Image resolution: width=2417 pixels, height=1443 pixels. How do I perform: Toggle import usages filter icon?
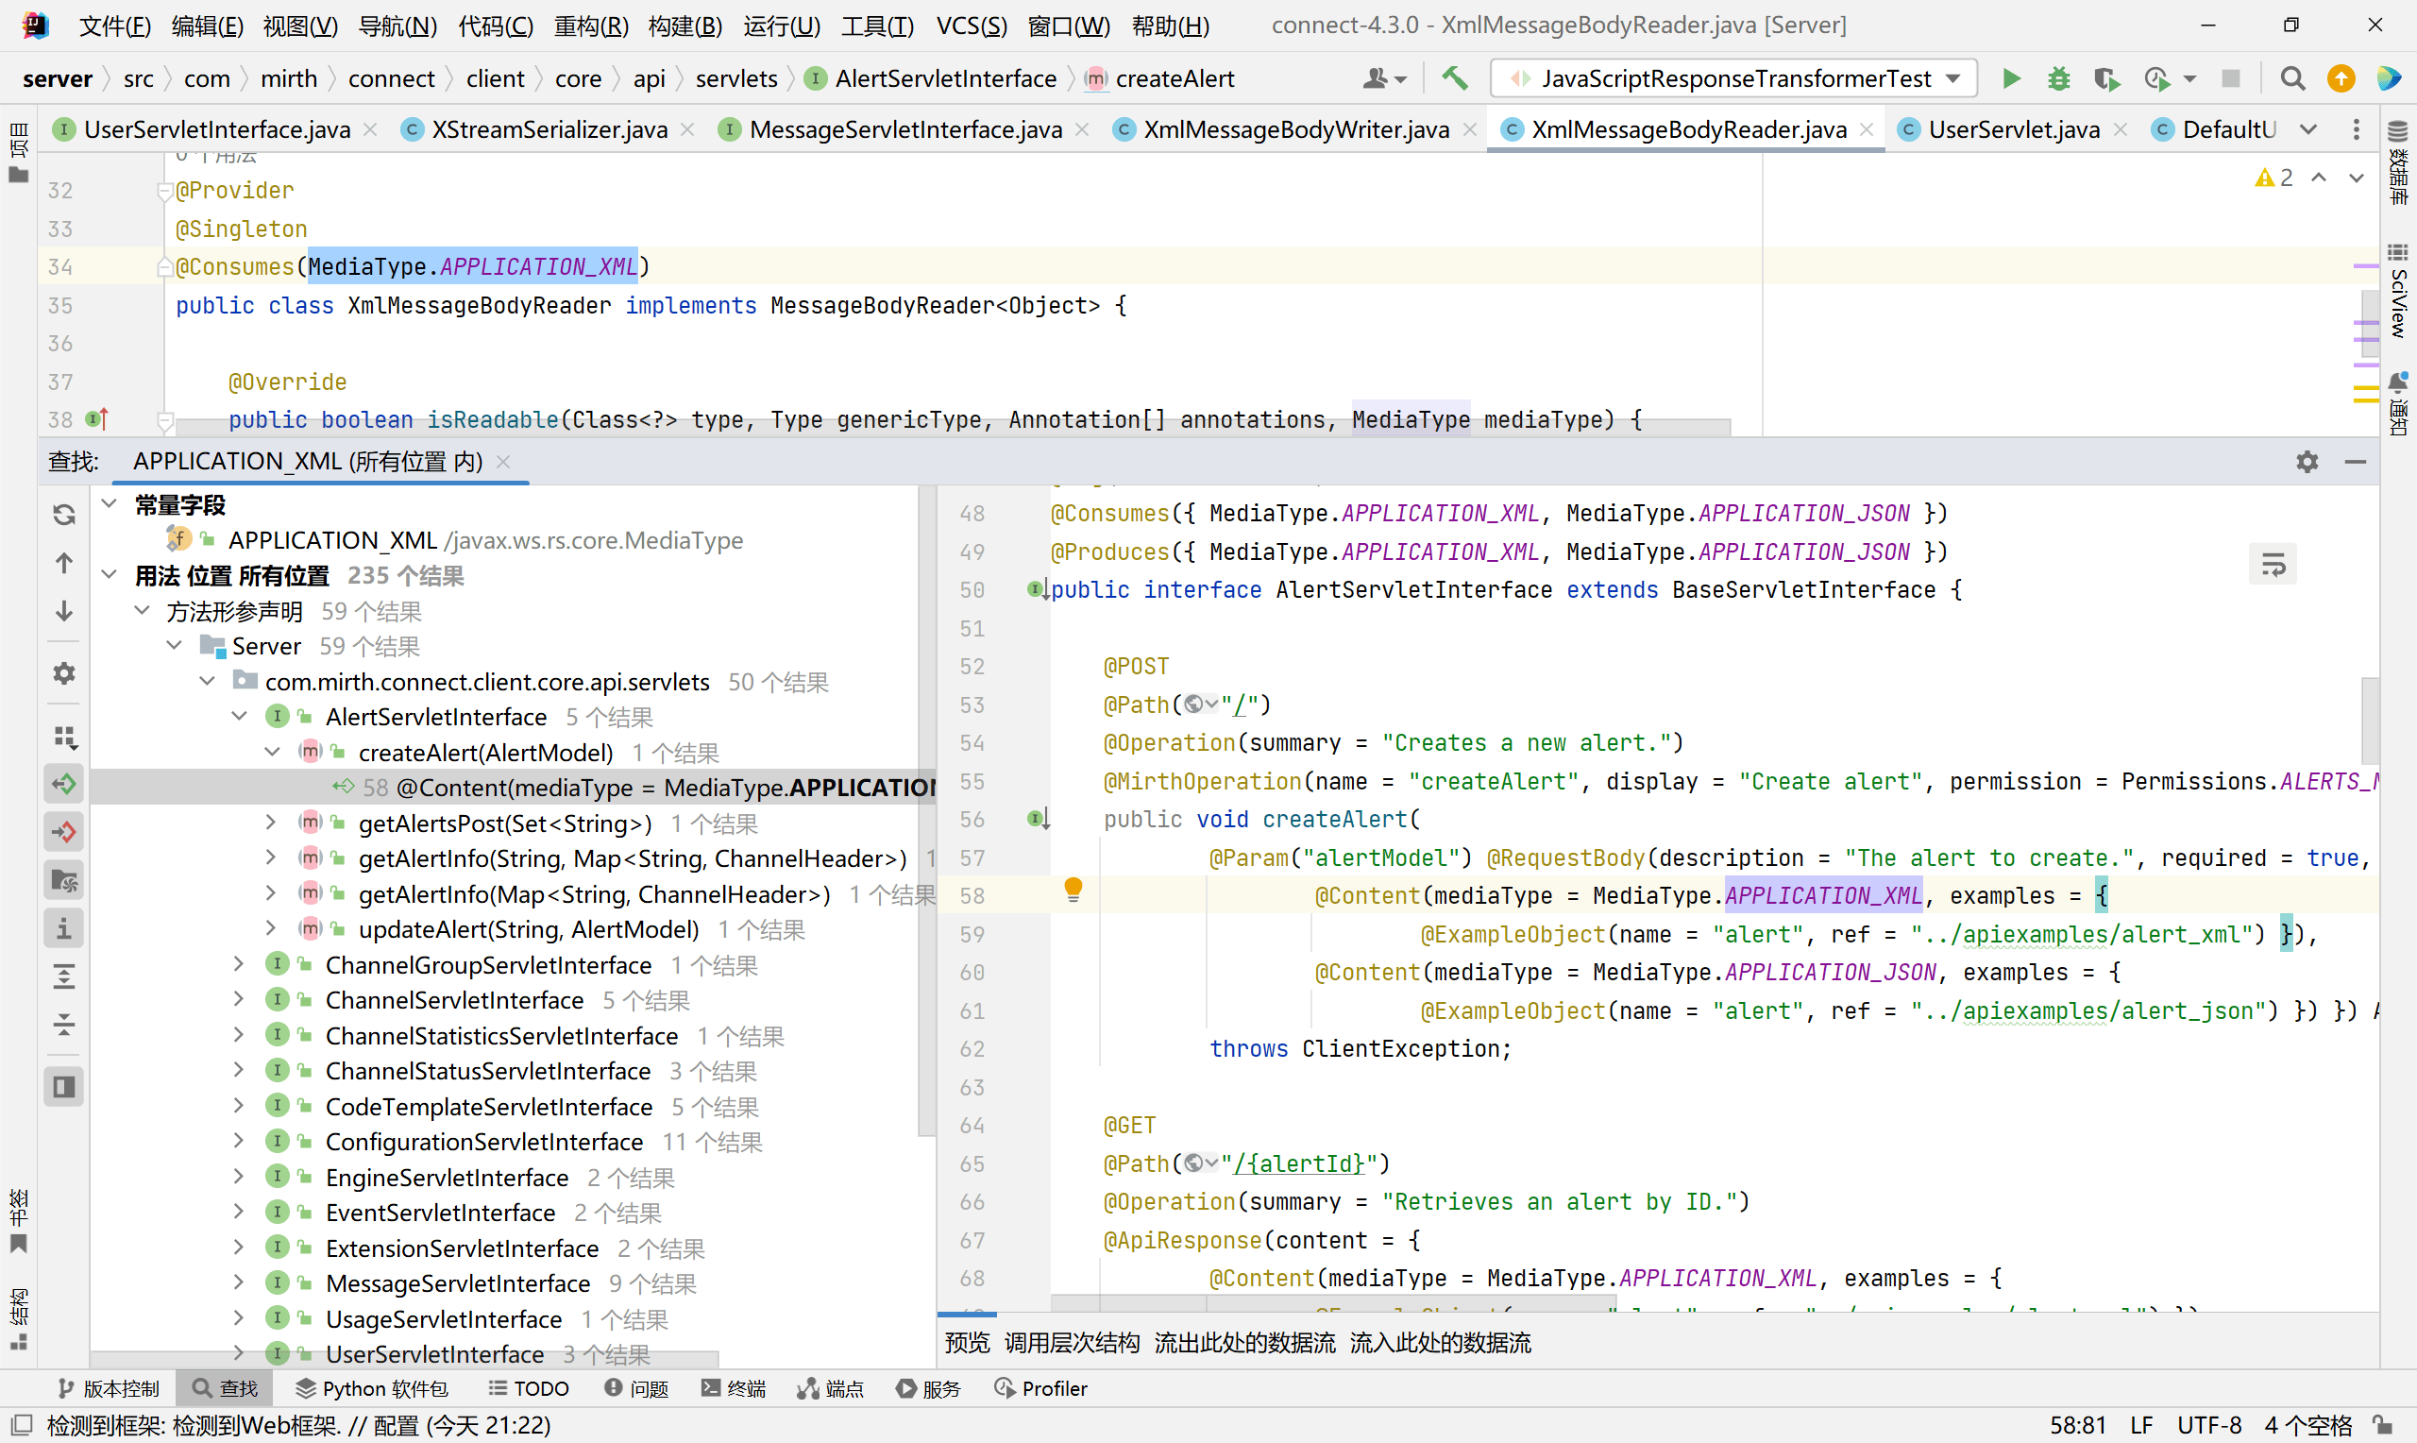(64, 880)
